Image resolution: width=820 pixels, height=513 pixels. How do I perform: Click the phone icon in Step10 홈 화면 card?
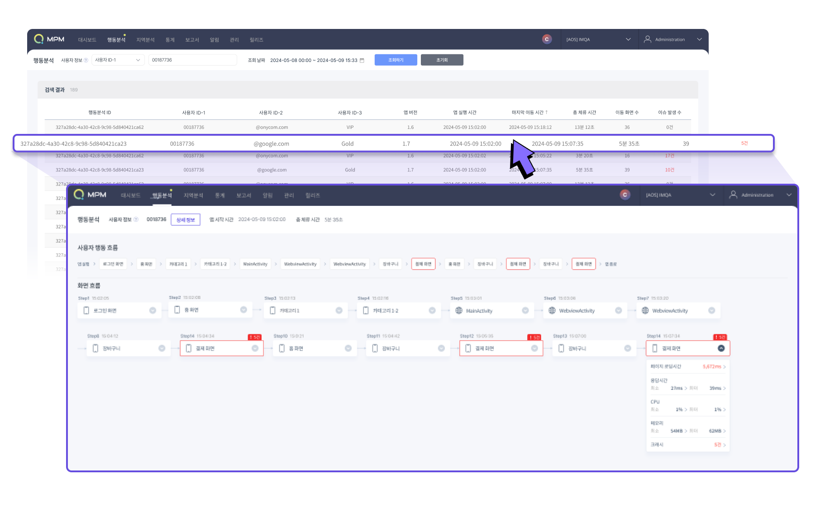[281, 348]
